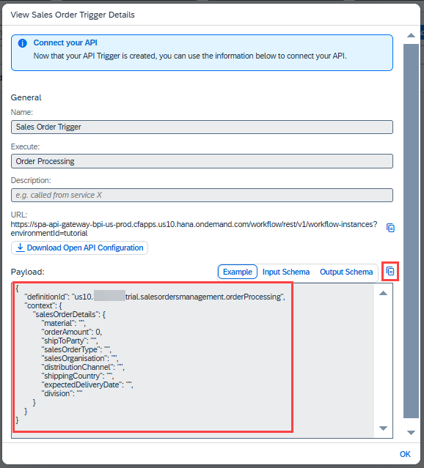Select the Example payload tab
424x468 pixels.
[x=238, y=272]
